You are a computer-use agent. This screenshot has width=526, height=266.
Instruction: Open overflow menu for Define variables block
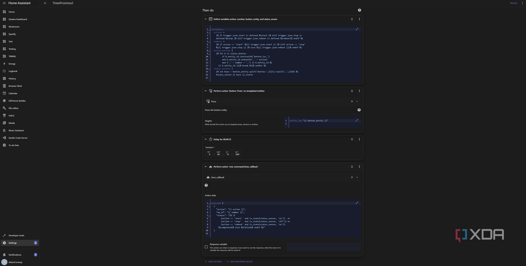[x=359, y=19]
